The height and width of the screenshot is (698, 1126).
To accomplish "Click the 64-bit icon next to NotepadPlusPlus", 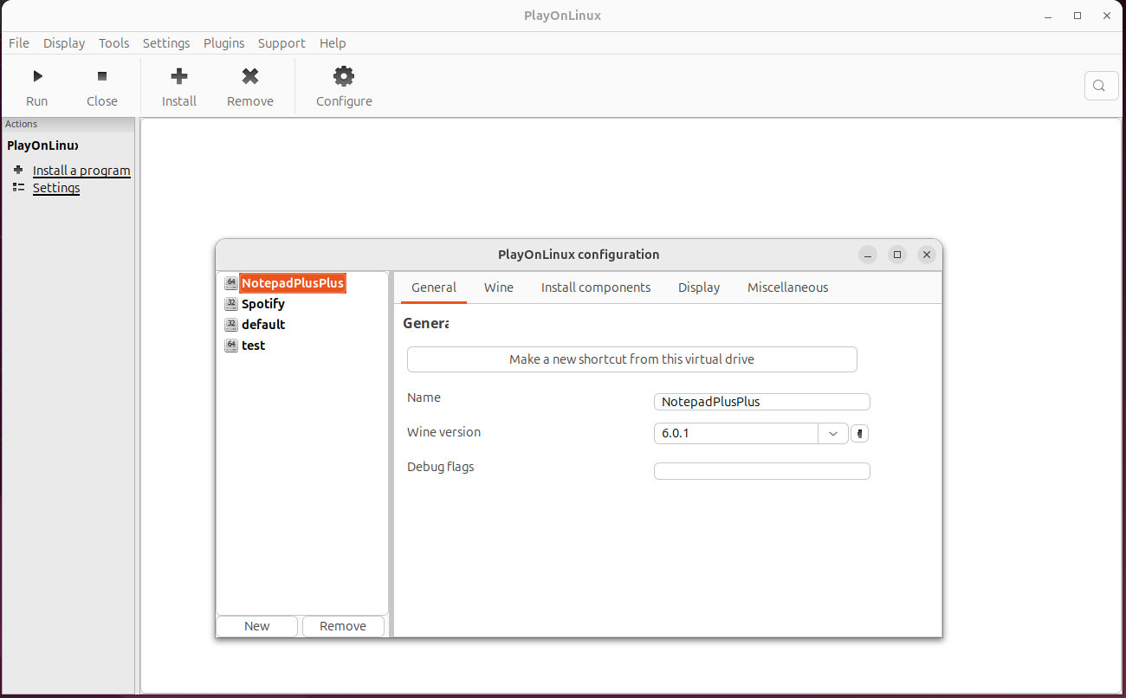I will (230, 283).
